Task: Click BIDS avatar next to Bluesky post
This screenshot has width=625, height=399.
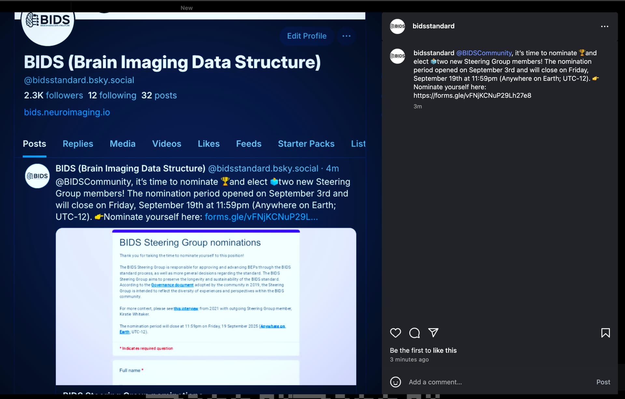Action: 37,176
